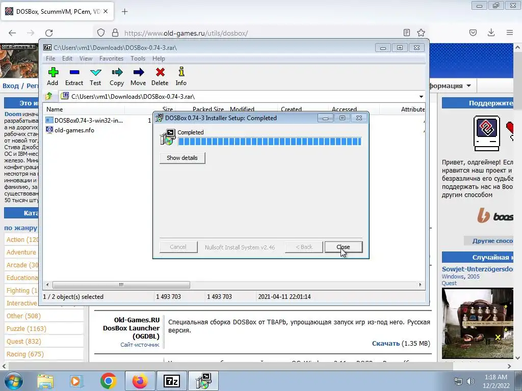522x391 pixels.
Task: Switch to Firefox on the taskbar
Action: point(140,381)
